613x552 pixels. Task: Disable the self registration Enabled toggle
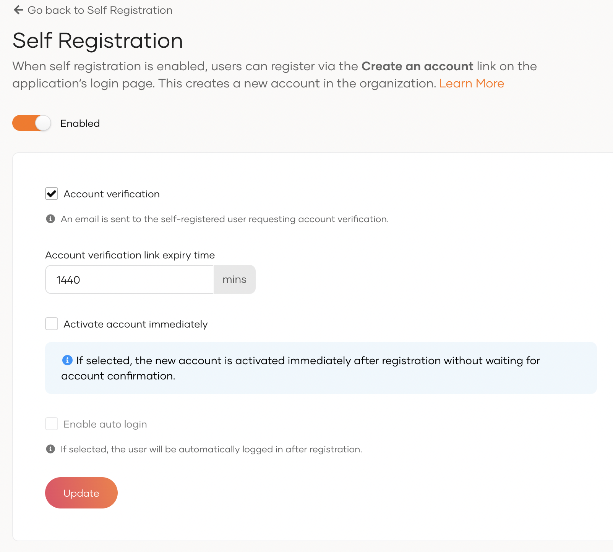32,123
